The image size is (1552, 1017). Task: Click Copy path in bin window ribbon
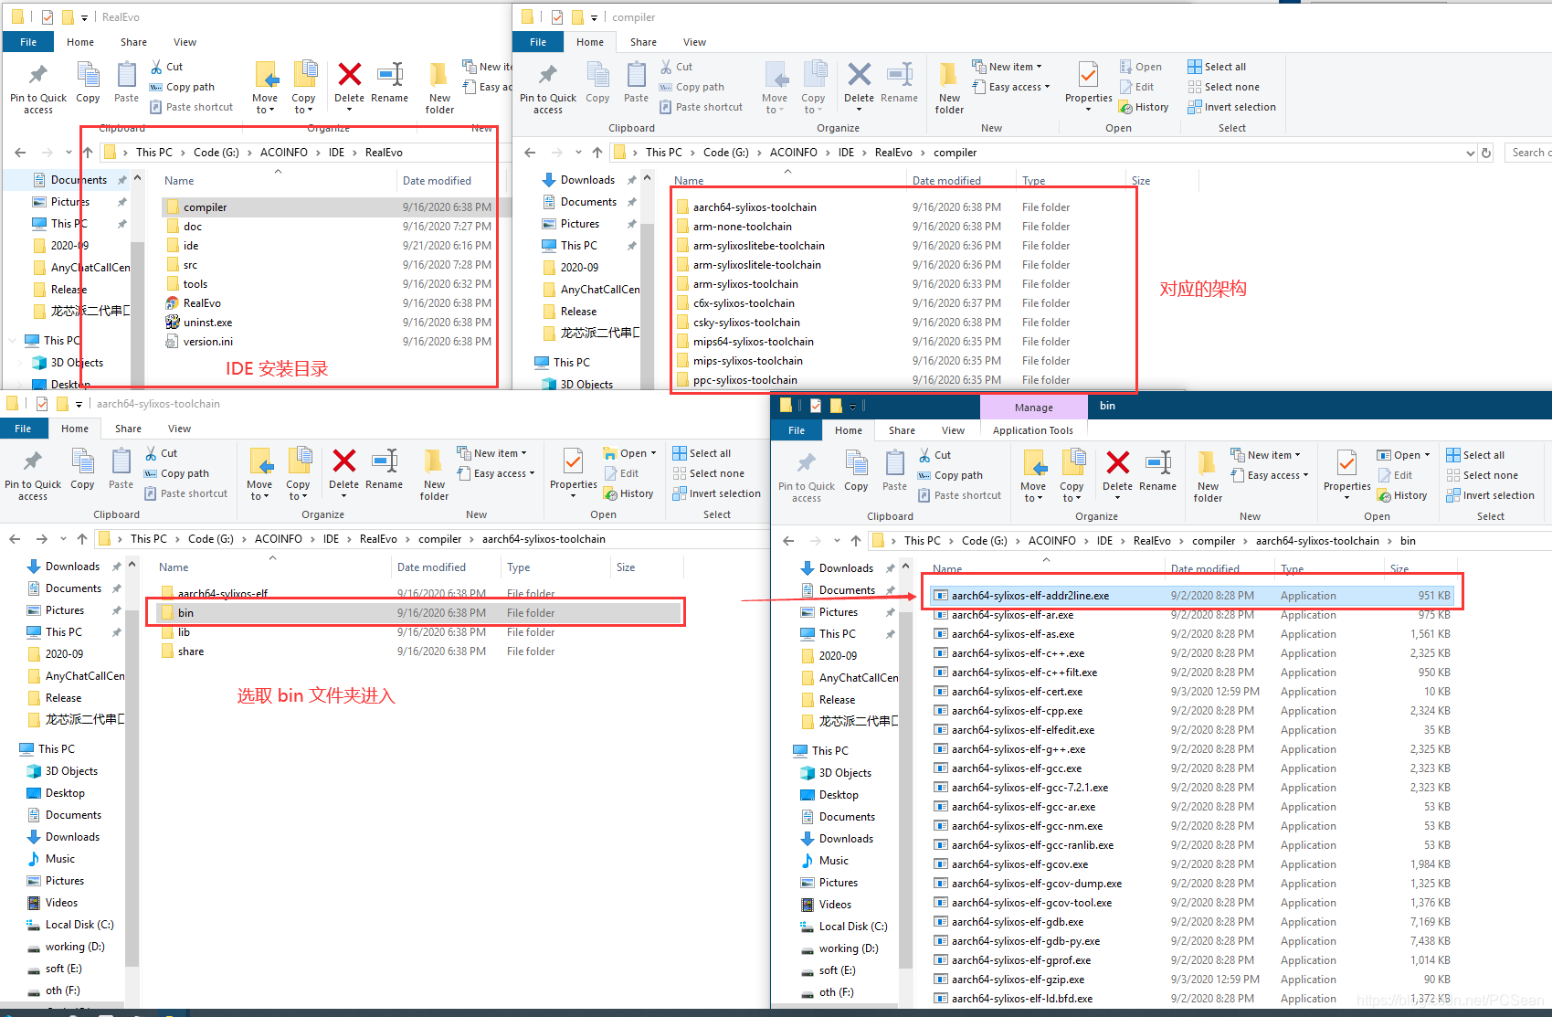click(950, 475)
